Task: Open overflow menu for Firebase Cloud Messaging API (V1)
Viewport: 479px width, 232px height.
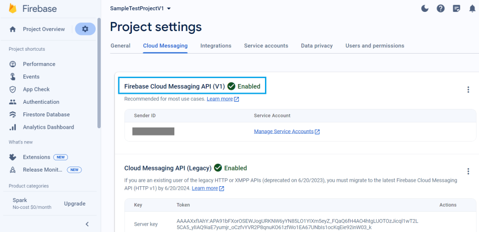Action: coord(468,90)
